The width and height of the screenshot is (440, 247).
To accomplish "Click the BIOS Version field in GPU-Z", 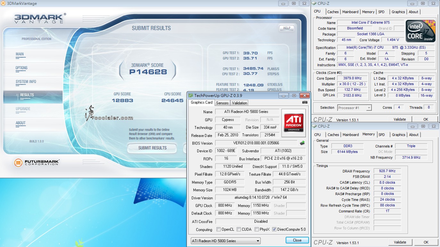I will click(x=256, y=143).
